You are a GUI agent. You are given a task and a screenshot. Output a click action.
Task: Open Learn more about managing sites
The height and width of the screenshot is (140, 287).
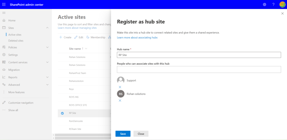click(x=77, y=28)
